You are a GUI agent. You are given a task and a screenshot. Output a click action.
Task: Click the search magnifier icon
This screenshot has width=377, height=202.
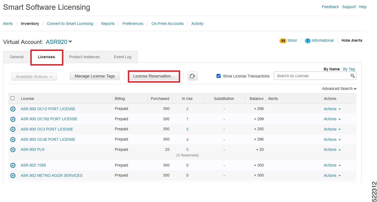(x=352, y=76)
